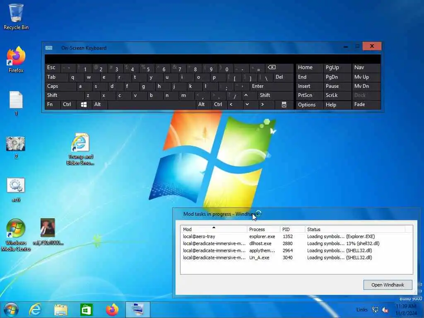Image resolution: width=424 pixels, height=318 pixels.
Task: Click the Windows logo key on keyboard
Action: [84, 105]
